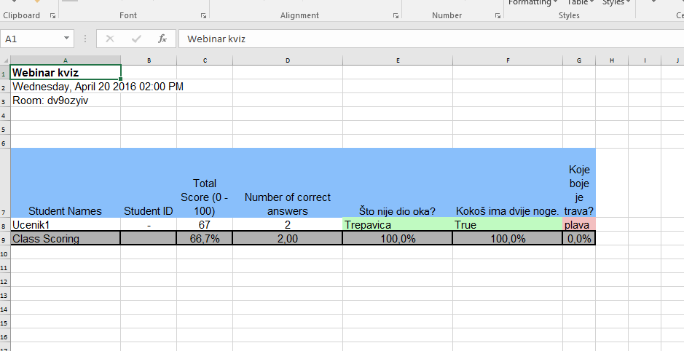Open the Cell Styles dropdown
The height and width of the screenshot is (351, 684).
point(616,3)
